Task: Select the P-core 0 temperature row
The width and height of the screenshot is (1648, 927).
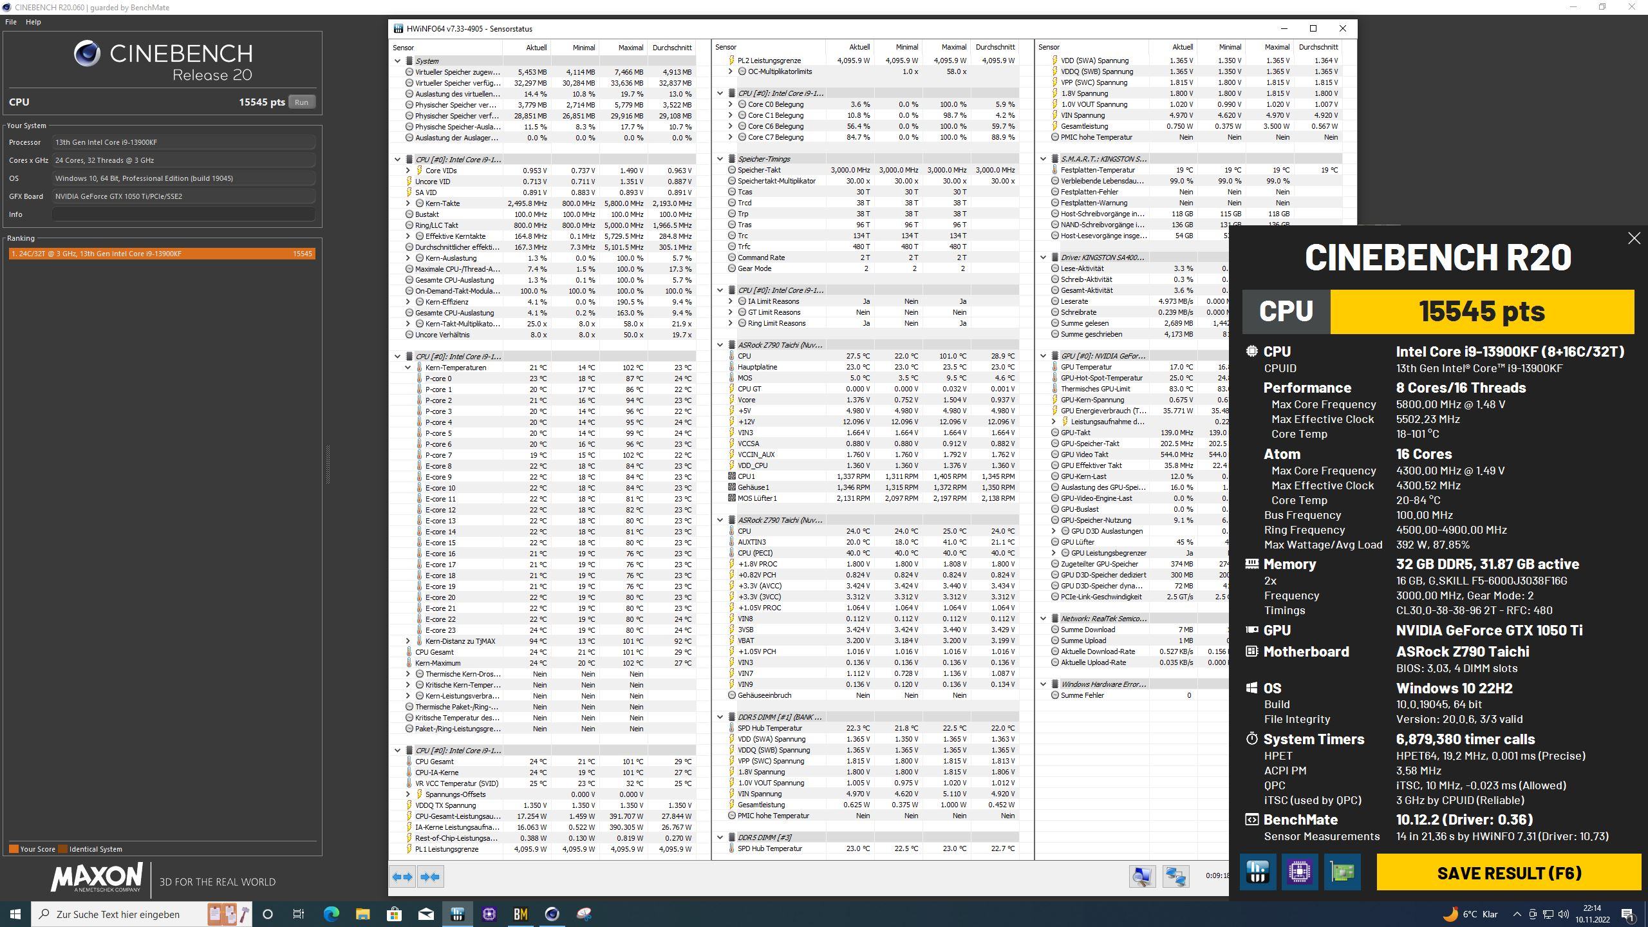Action: (x=543, y=379)
